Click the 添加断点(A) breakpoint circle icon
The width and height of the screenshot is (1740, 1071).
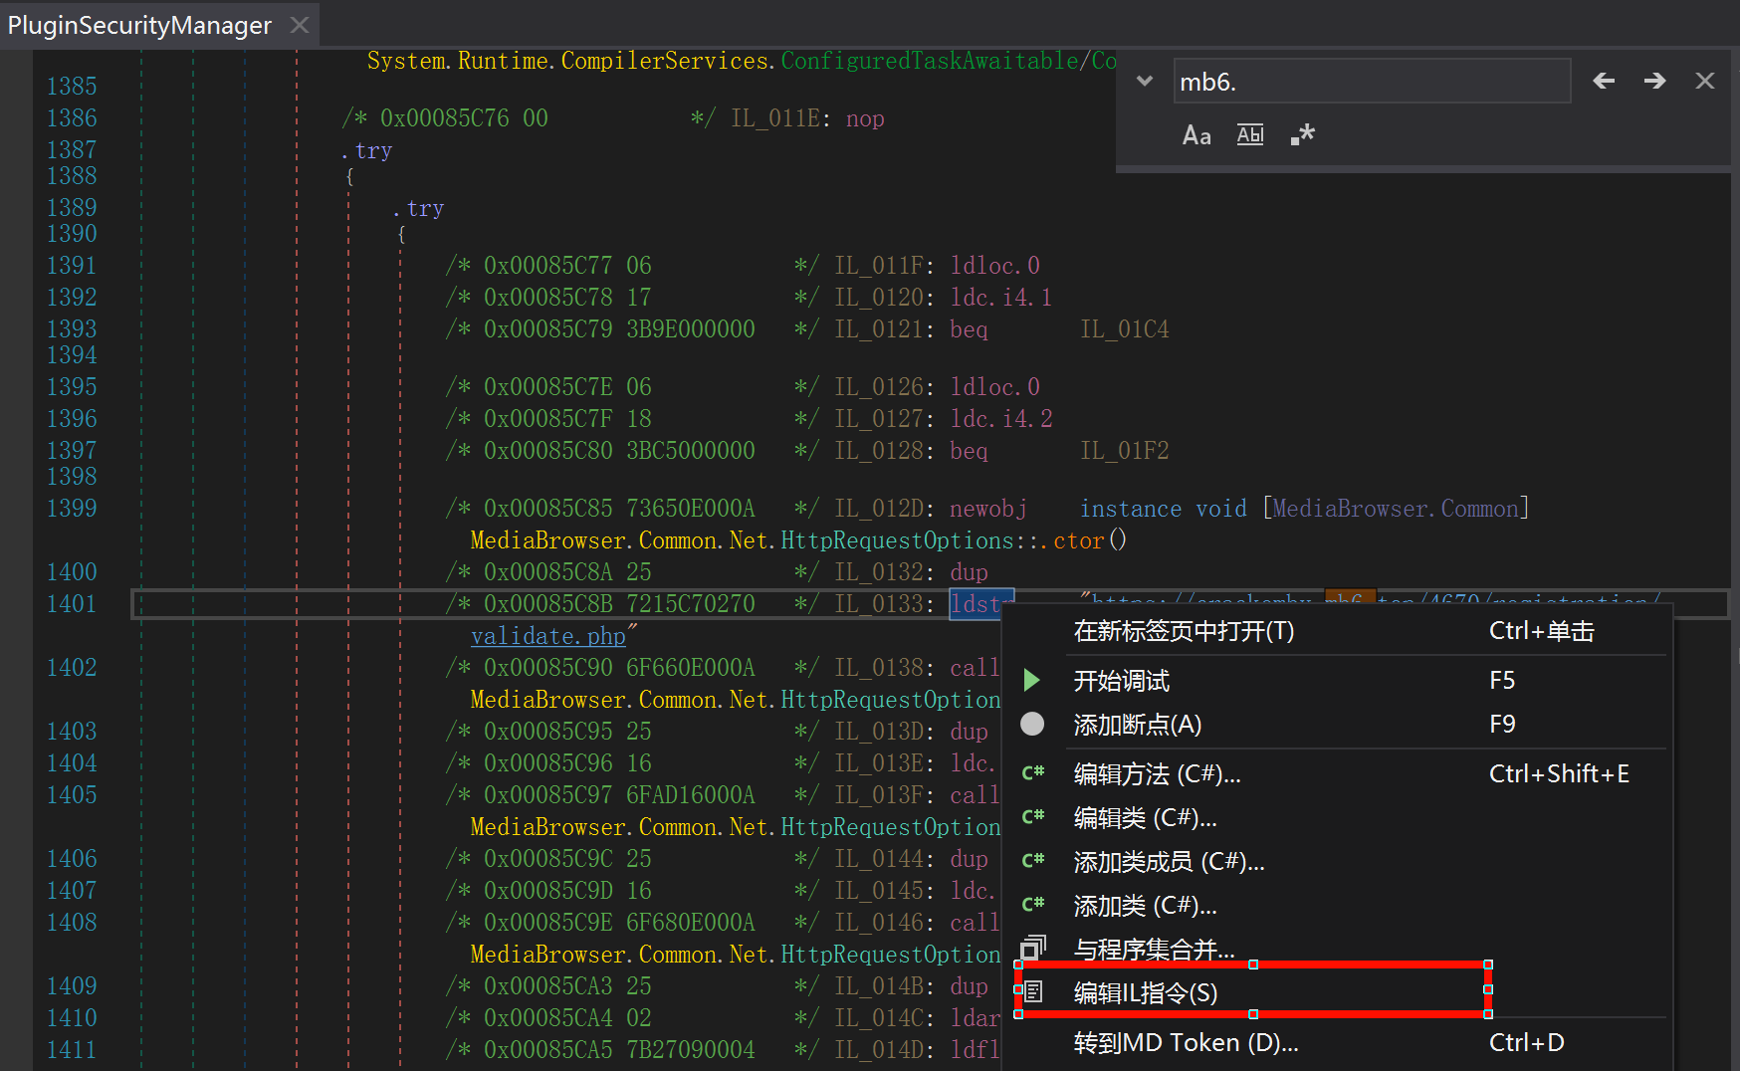pos(1032,725)
